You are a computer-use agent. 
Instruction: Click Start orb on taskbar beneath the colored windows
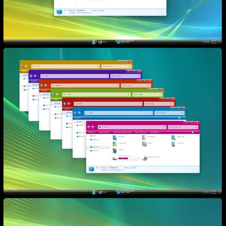point(94,192)
